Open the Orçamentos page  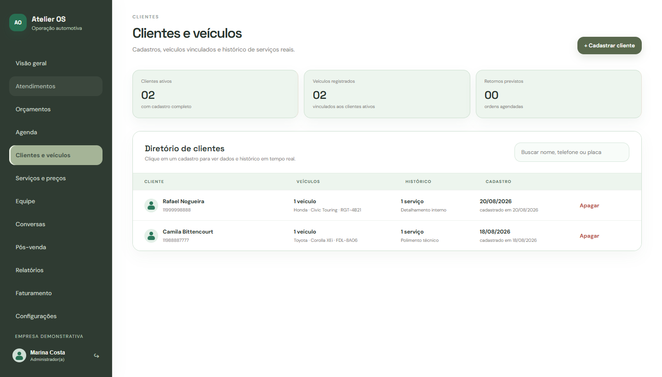pos(56,109)
